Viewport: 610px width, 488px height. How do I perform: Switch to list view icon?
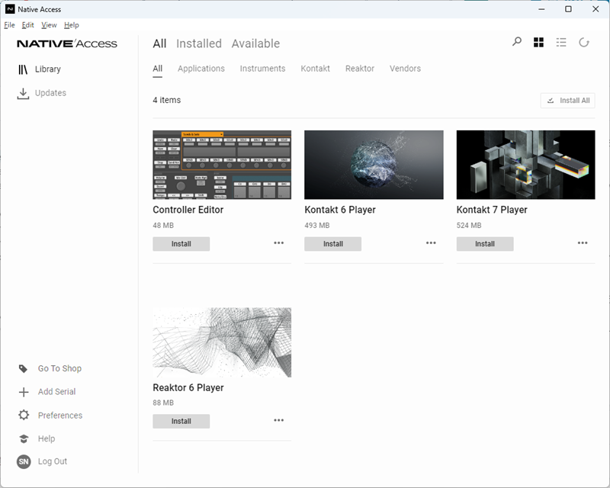pyautogui.click(x=561, y=43)
